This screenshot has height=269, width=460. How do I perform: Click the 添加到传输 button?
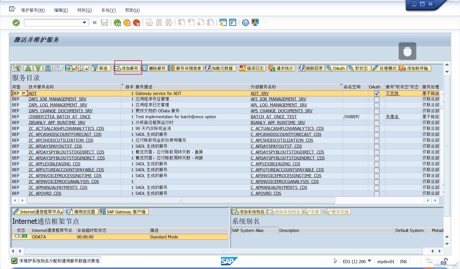(x=414, y=68)
